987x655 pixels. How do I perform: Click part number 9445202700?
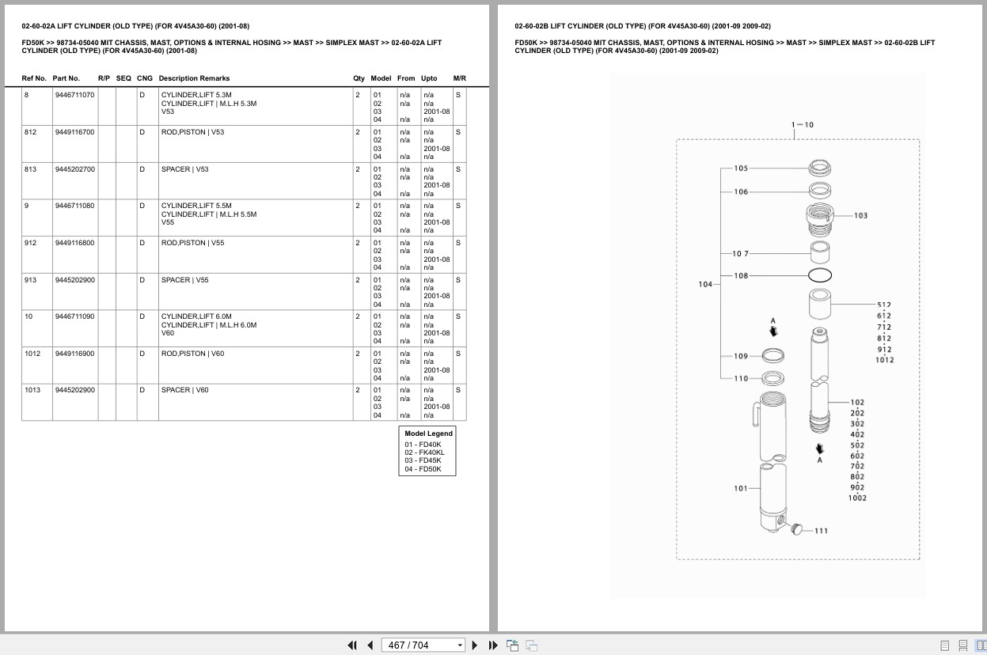point(74,169)
